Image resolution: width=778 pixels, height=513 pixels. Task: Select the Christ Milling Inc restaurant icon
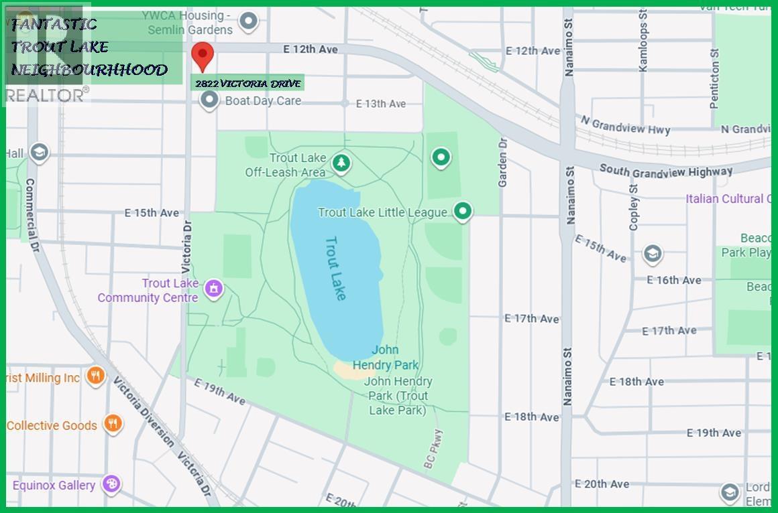[x=96, y=376]
